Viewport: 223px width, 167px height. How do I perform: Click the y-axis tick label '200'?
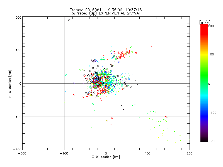[18, 18]
